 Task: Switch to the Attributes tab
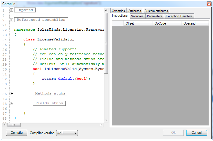[135, 11]
